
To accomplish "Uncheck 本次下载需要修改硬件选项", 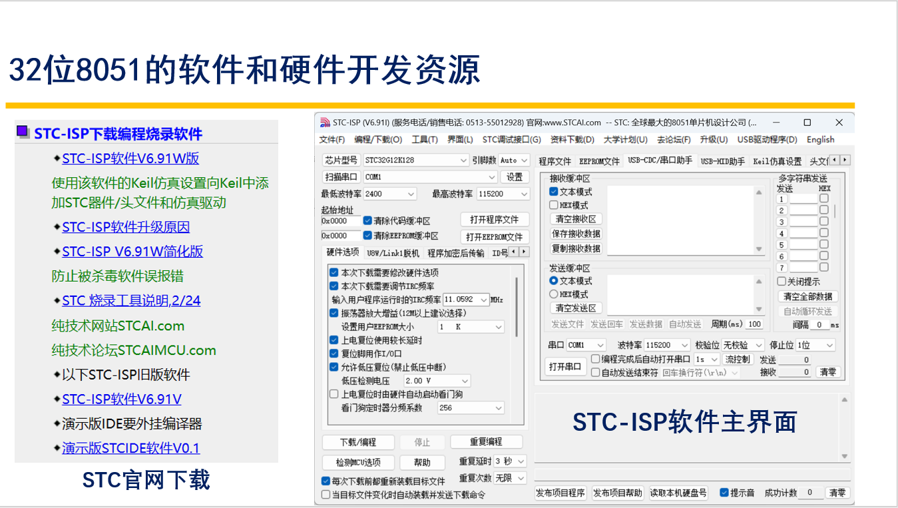I will pyautogui.click(x=334, y=272).
